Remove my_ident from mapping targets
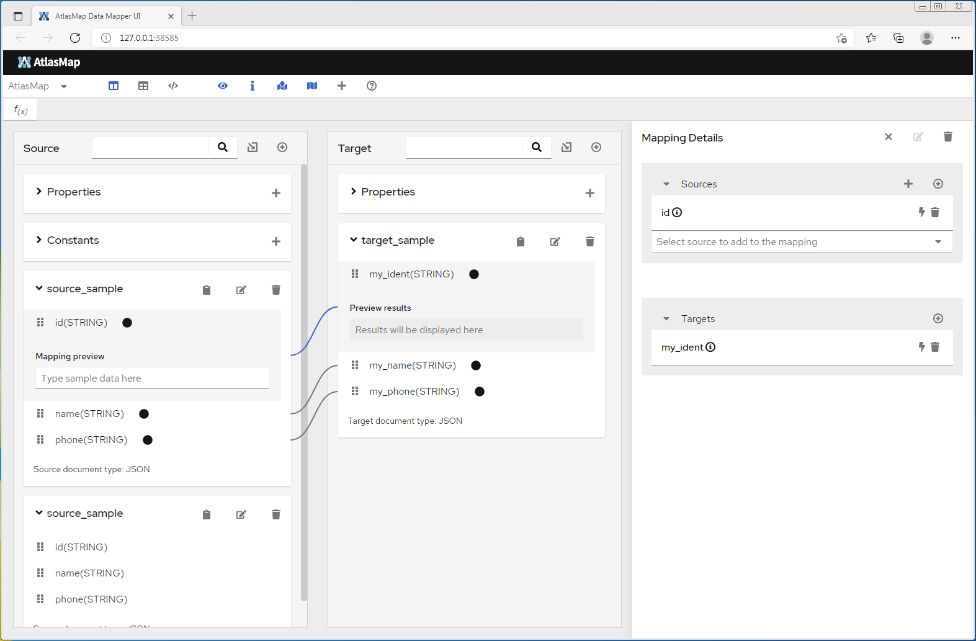The width and height of the screenshot is (976, 641). 935,347
